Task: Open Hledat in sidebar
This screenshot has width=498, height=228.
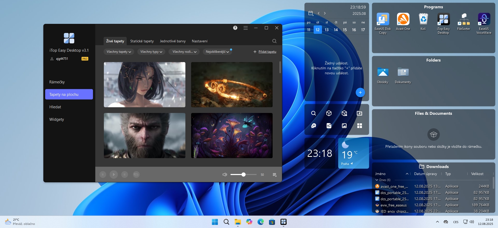Action: [69, 107]
